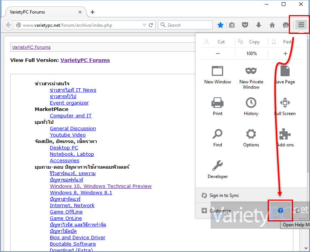Open the VarietyPC Forums breadcrumb link
Image resolution: width=310 pixels, height=252 pixels.
31,47
